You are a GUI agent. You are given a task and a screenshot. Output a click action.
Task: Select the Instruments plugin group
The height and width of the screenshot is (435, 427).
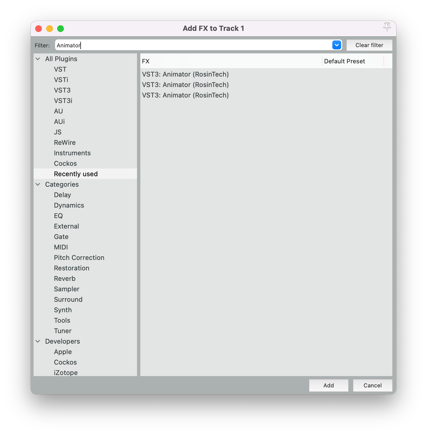(x=72, y=153)
